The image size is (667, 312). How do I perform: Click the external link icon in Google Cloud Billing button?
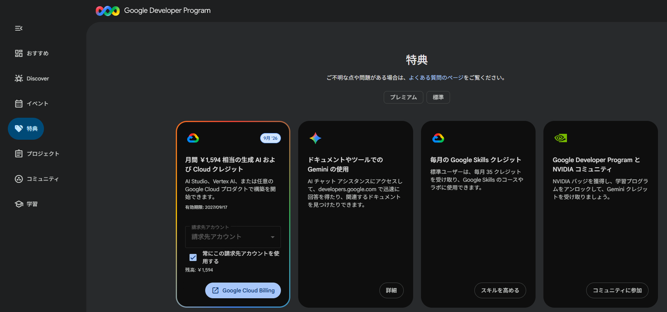click(216, 290)
